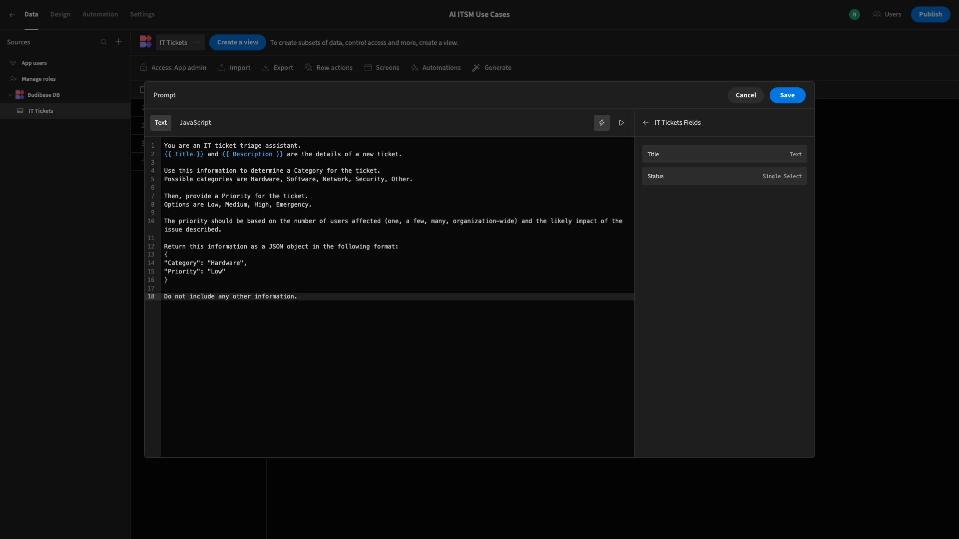The image size is (959, 539).
Task: Open the Automation tab
Action: pos(100,14)
